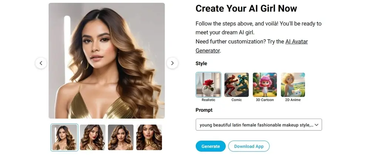Click the large generated portrait preview

(107, 61)
